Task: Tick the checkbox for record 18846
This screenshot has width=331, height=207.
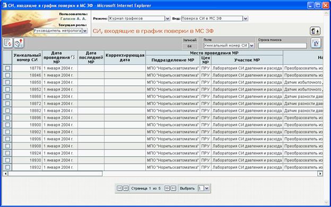Action: click(7, 75)
